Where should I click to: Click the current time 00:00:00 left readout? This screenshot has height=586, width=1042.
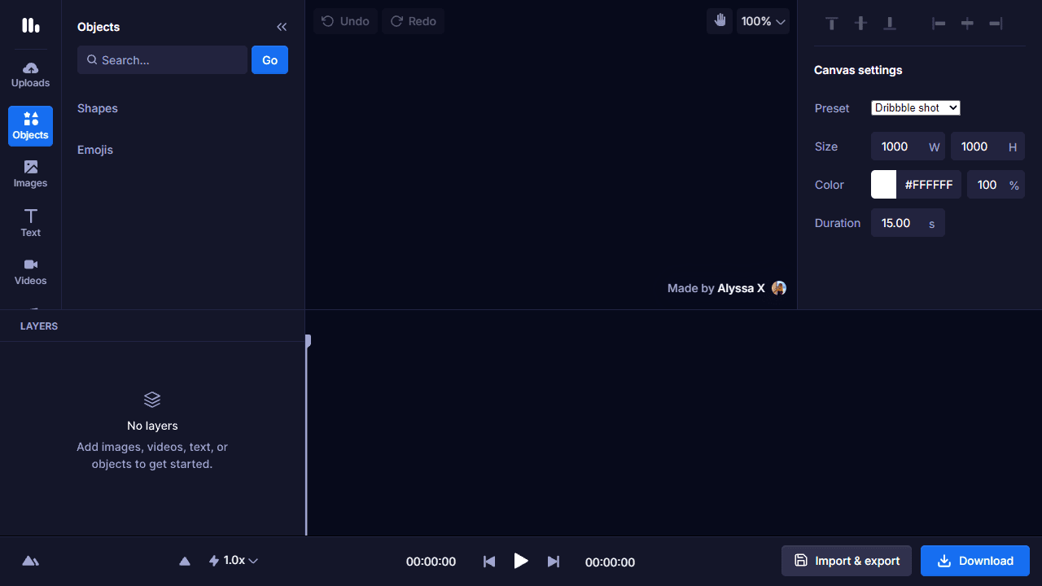(x=431, y=562)
